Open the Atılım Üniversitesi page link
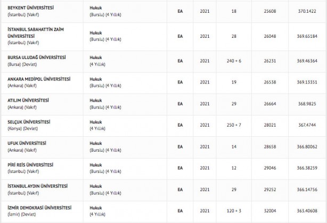 [28, 100]
